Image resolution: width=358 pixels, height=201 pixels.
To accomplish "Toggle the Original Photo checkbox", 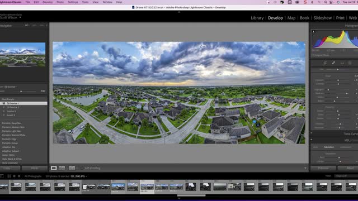I will pyautogui.click(x=313, y=55).
